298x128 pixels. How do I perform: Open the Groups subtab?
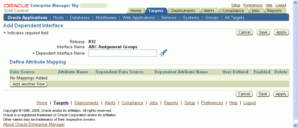pos(212,18)
